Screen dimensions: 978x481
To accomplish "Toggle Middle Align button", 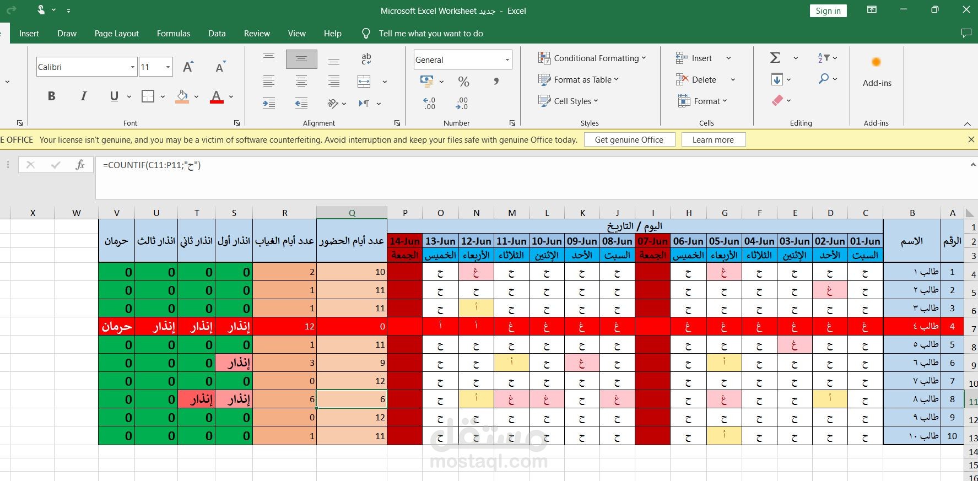I will (301, 59).
